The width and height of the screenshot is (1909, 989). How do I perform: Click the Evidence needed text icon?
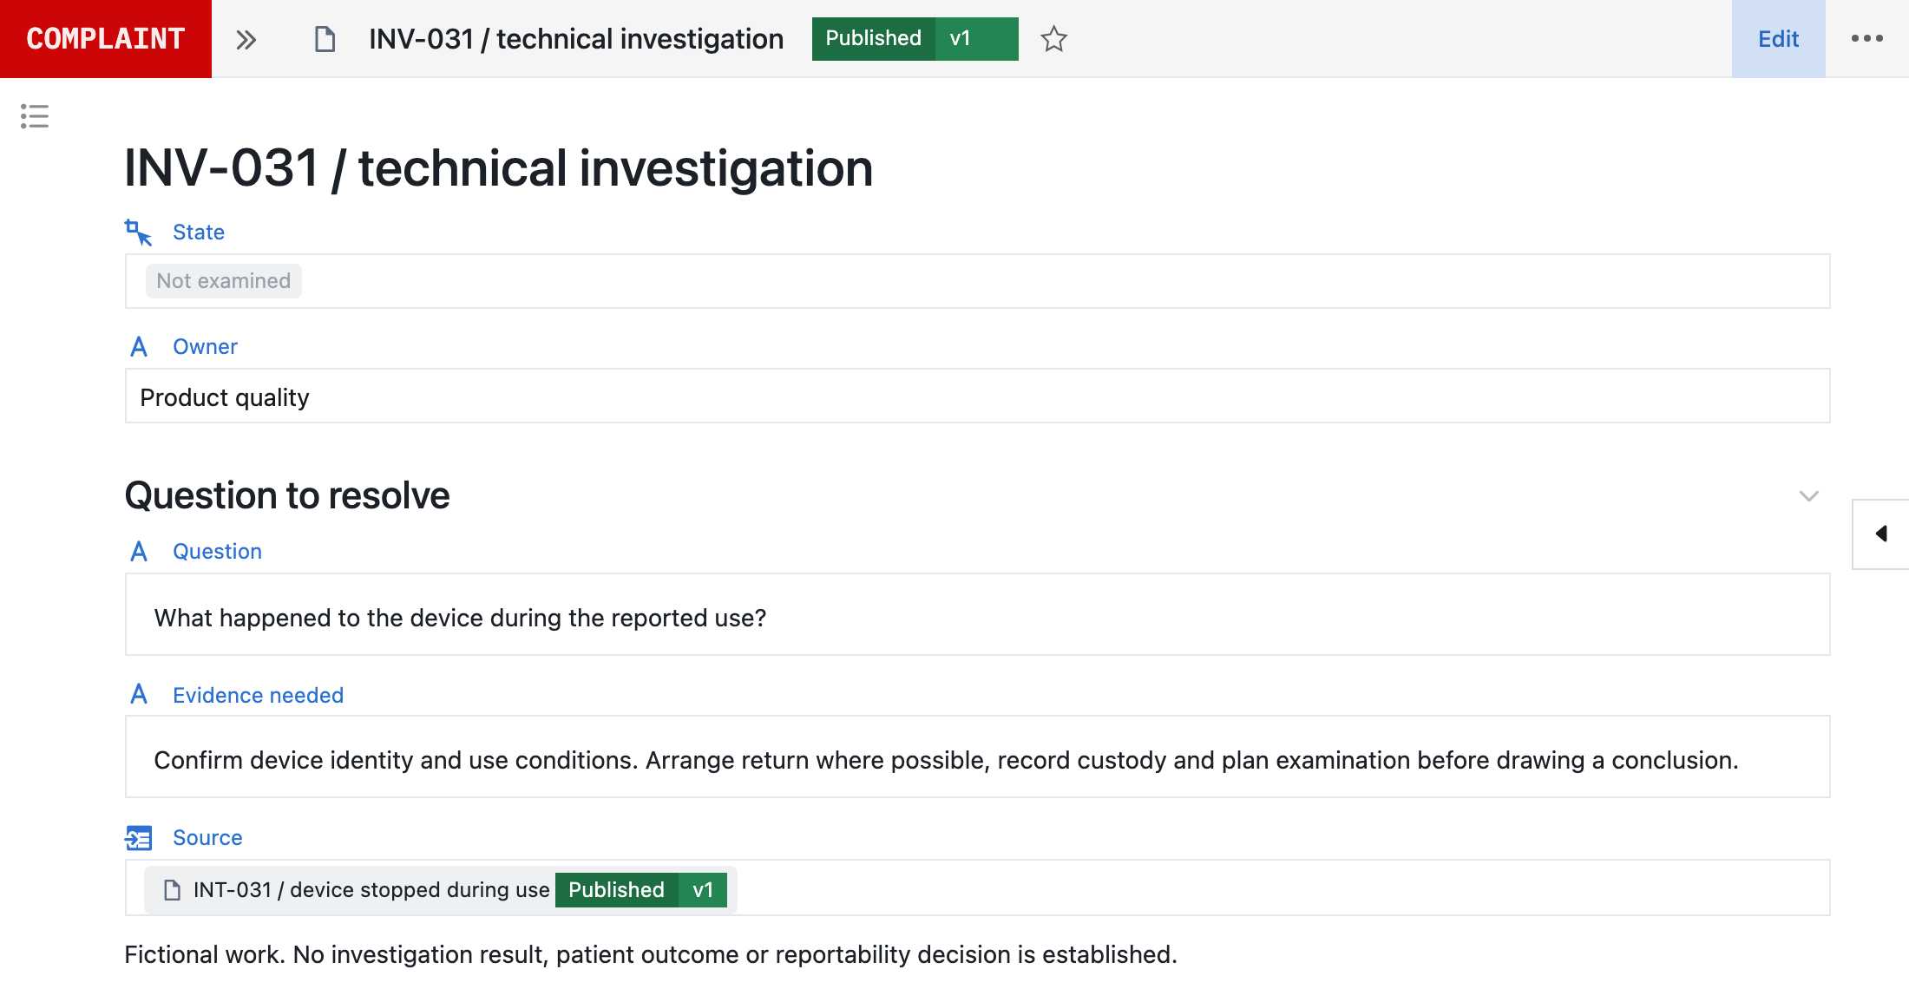(139, 695)
